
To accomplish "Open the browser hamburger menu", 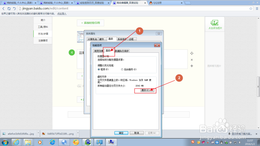I will 257,9.
